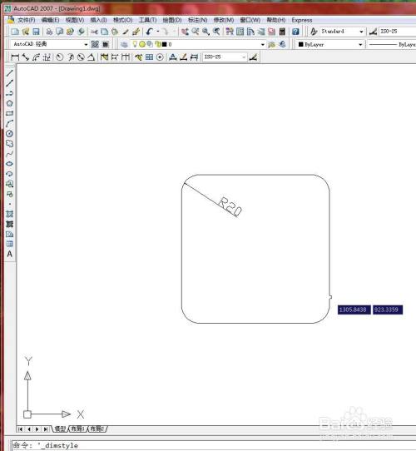Click the Center Mark dimension icon
The height and width of the screenshot is (451, 416).
[160, 57]
